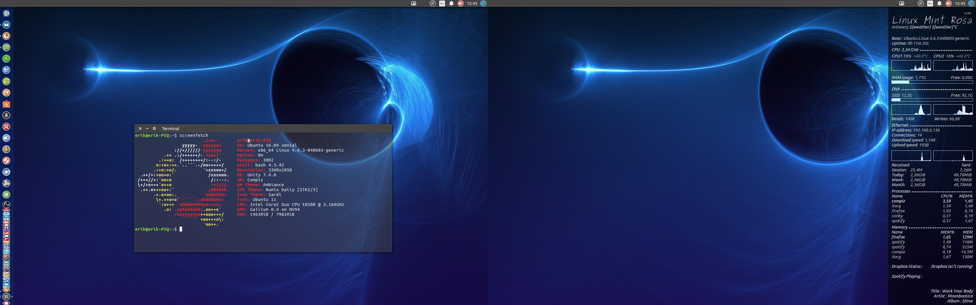The image size is (976, 305).
Task: Open the sound volume indicator, left monitor panel
Action: click(461, 3)
